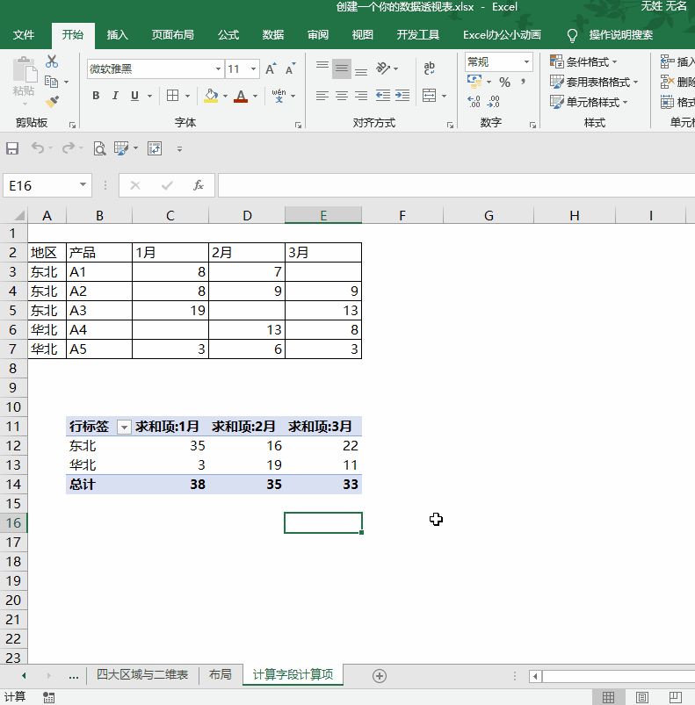Click Redo arrow
The height and width of the screenshot is (705, 695).
(69, 147)
